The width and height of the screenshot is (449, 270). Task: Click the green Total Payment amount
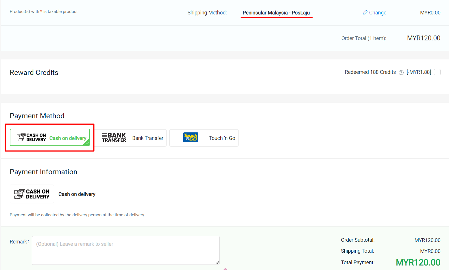coord(418,262)
